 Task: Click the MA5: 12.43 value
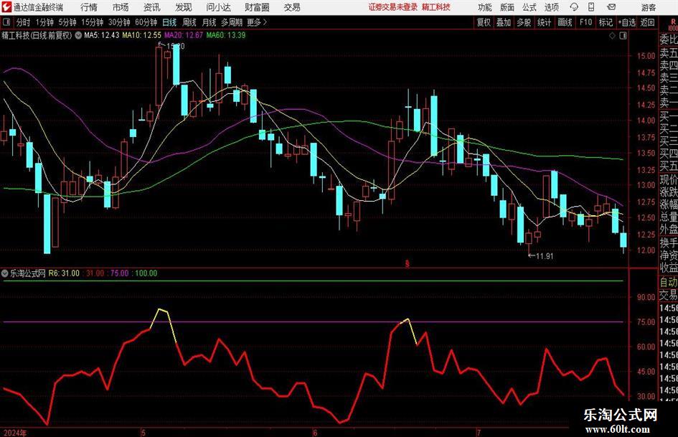coord(102,35)
